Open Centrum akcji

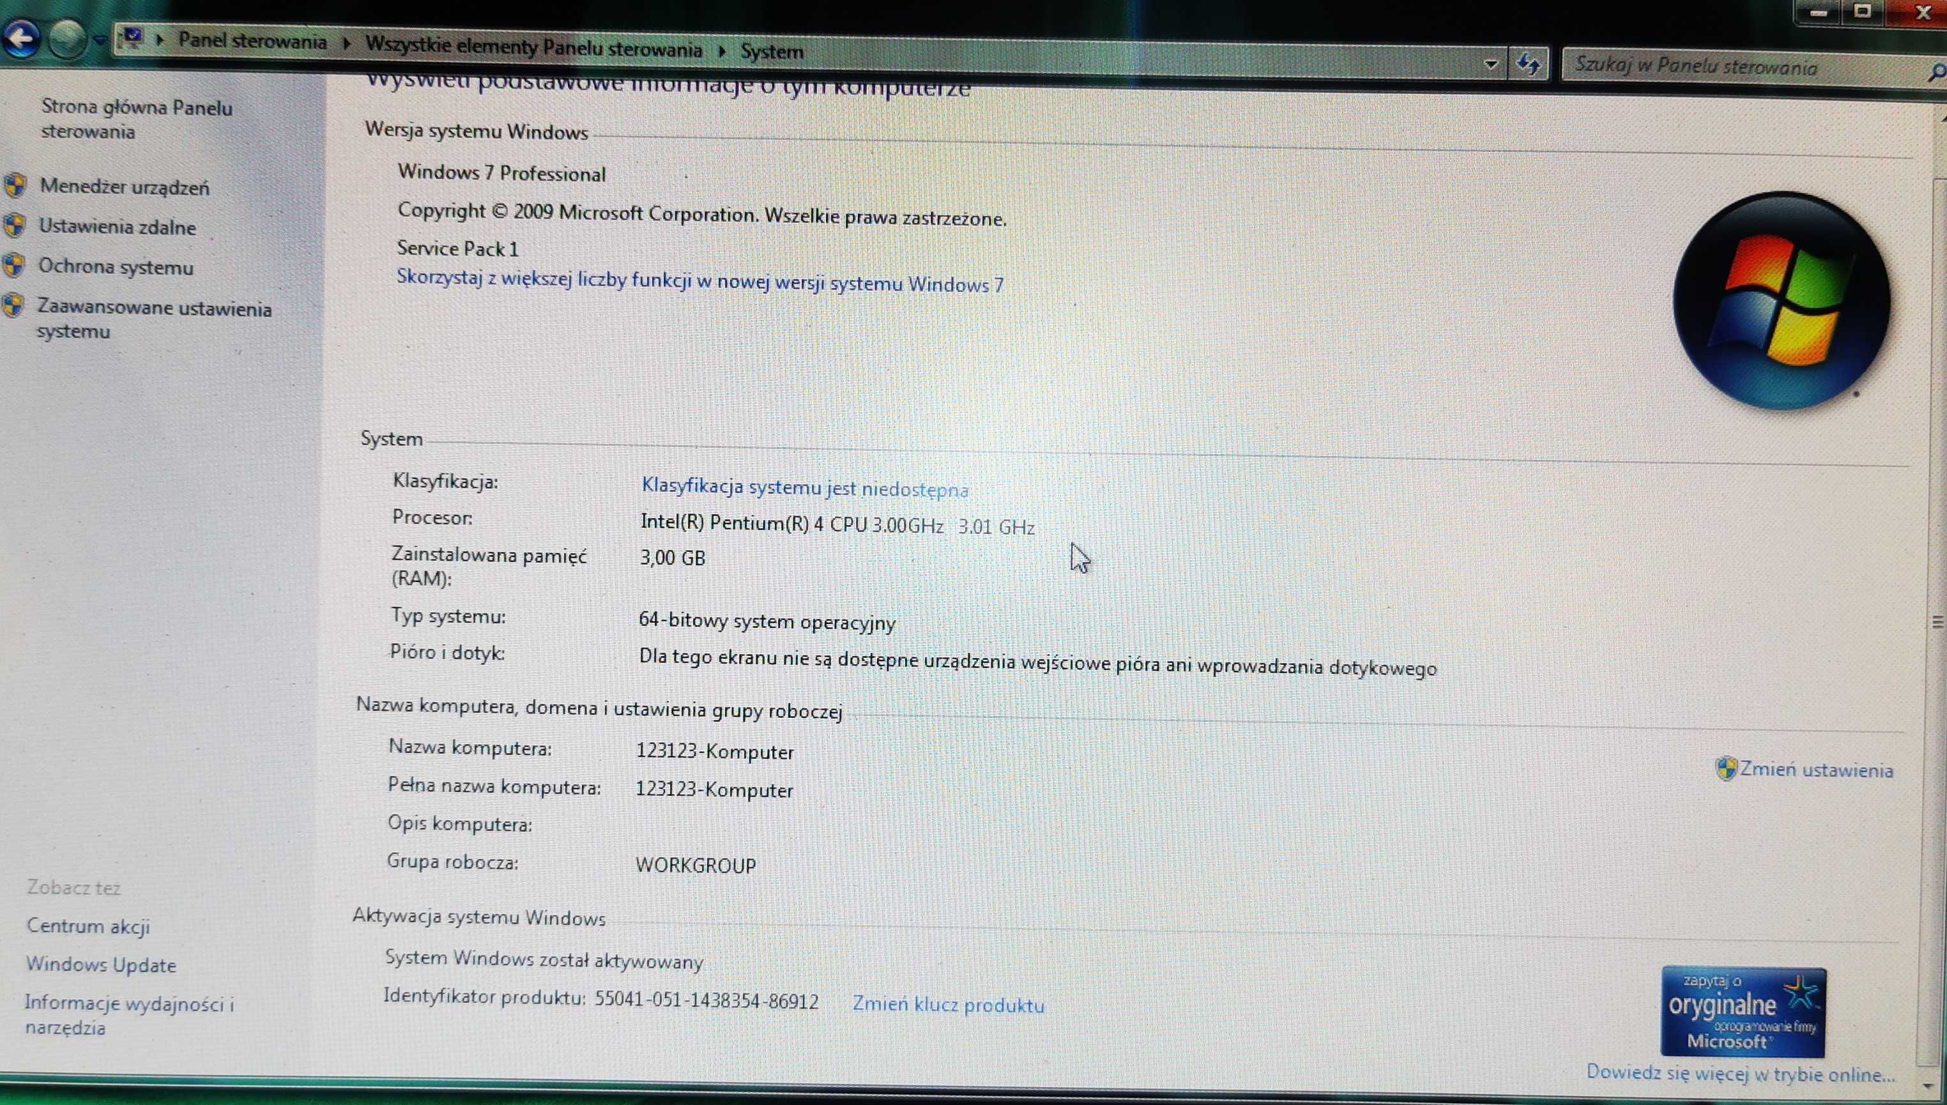(88, 926)
